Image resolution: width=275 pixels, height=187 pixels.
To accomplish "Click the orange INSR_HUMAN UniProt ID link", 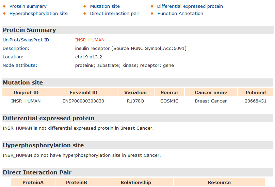I will (x=90, y=40).
